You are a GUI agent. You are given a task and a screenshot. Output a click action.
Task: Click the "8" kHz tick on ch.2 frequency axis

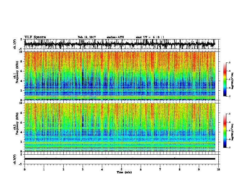pos(22,113)
